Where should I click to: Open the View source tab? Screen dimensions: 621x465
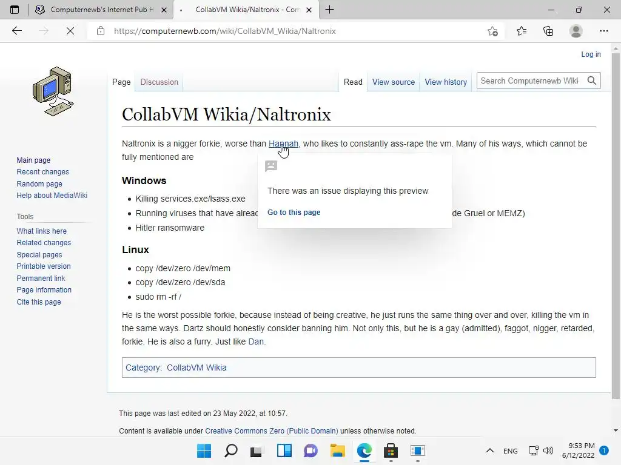click(x=393, y=82)
